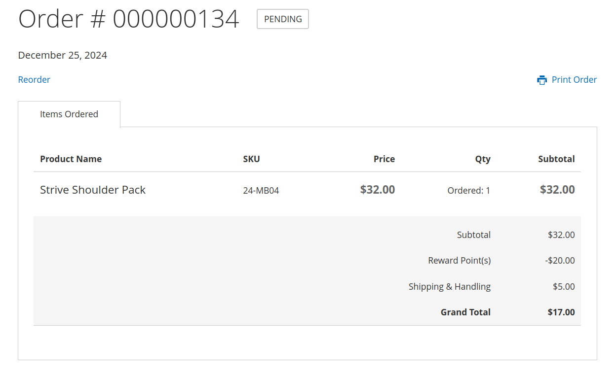Image resolution: width=616 pixels, height=373 pixels.
Task: Click the Ordered: 1 quantity value
Action: pos(468,190)
